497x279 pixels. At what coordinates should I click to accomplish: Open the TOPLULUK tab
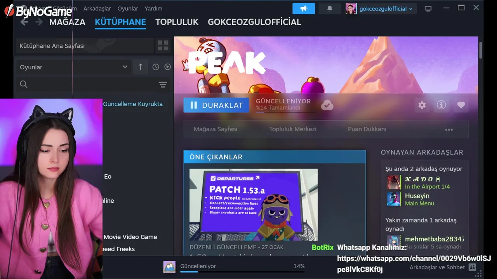177,22
